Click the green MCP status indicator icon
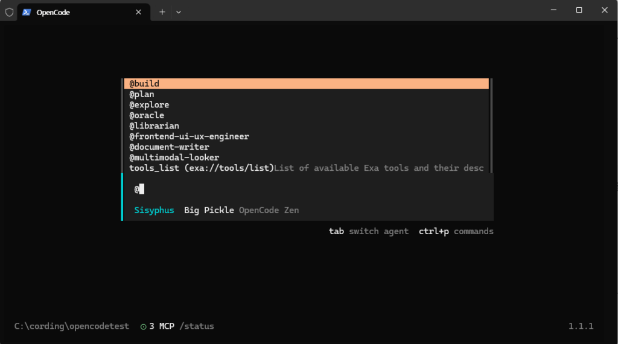 (x=143, y=326)
